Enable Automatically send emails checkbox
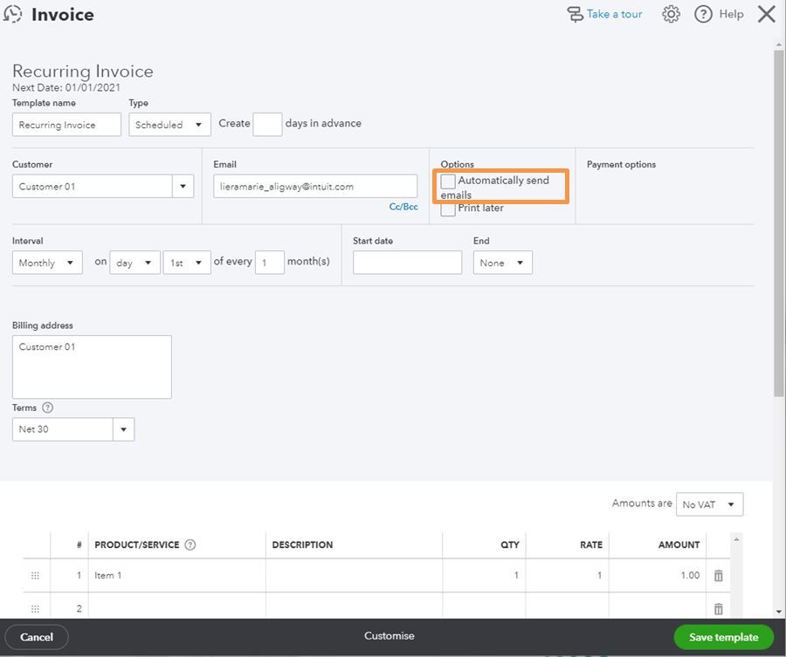Image resolution: width=786 pixels, height=657 pixels. 448,181
